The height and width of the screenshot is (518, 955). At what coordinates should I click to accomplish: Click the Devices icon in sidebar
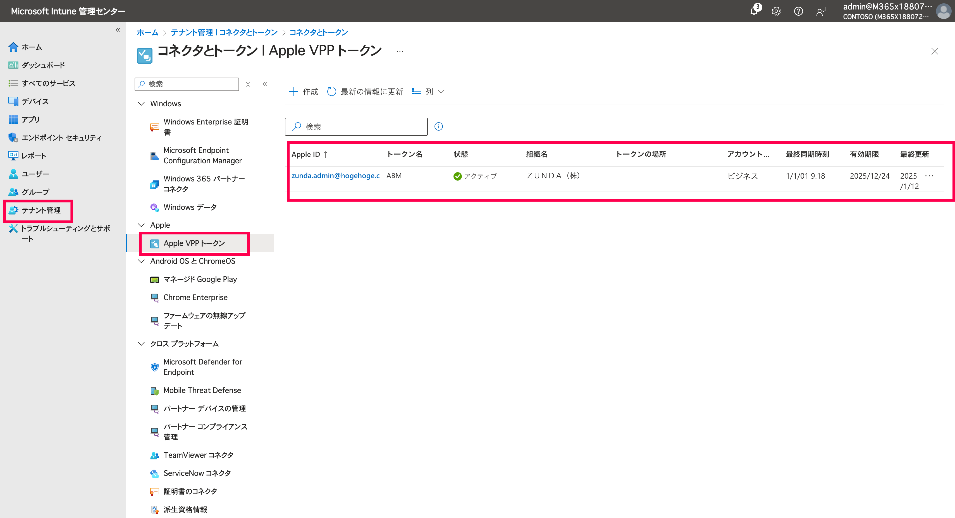[x=13, y=101]
